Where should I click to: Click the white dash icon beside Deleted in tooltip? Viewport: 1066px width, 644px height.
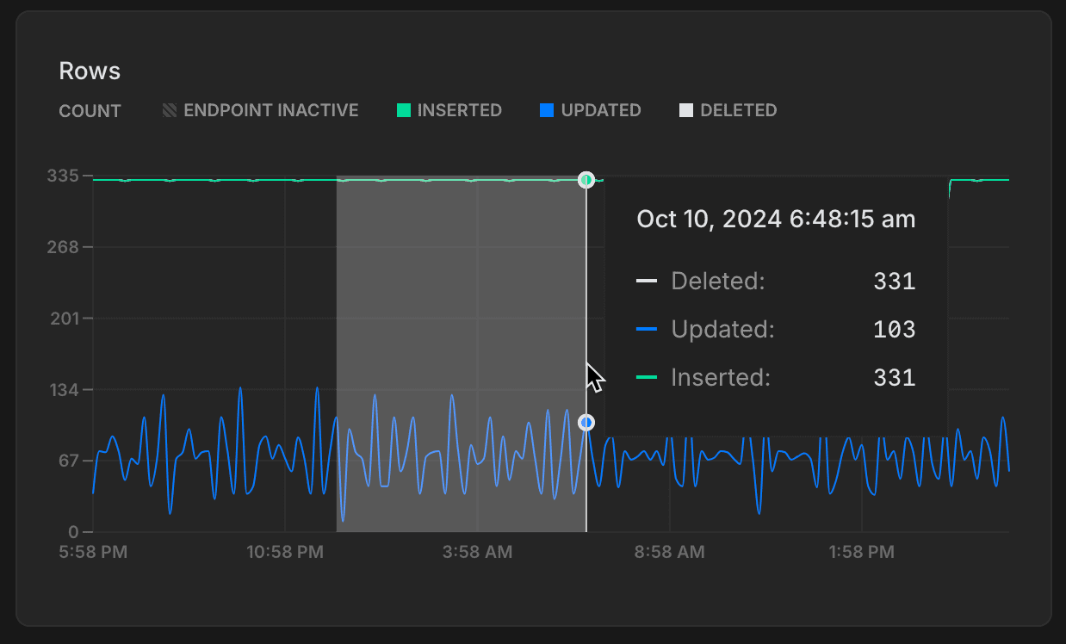coord(648,281)
